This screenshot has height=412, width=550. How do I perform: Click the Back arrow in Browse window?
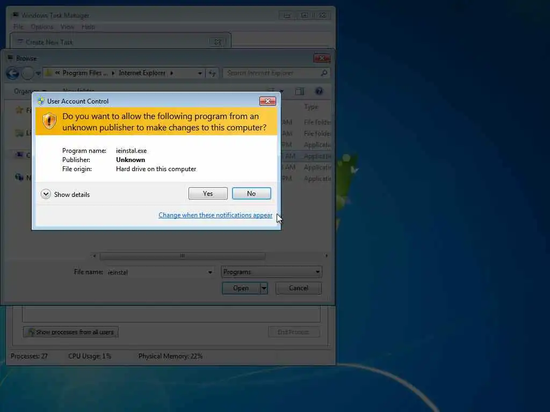click(13, 73)
